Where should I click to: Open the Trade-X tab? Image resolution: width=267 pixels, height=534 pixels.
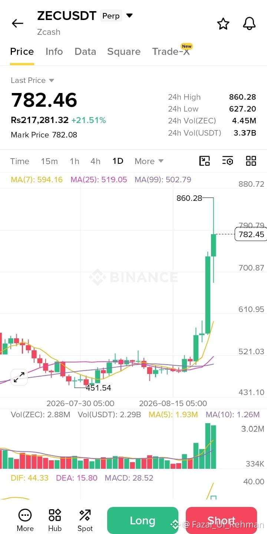pos(171,52)
